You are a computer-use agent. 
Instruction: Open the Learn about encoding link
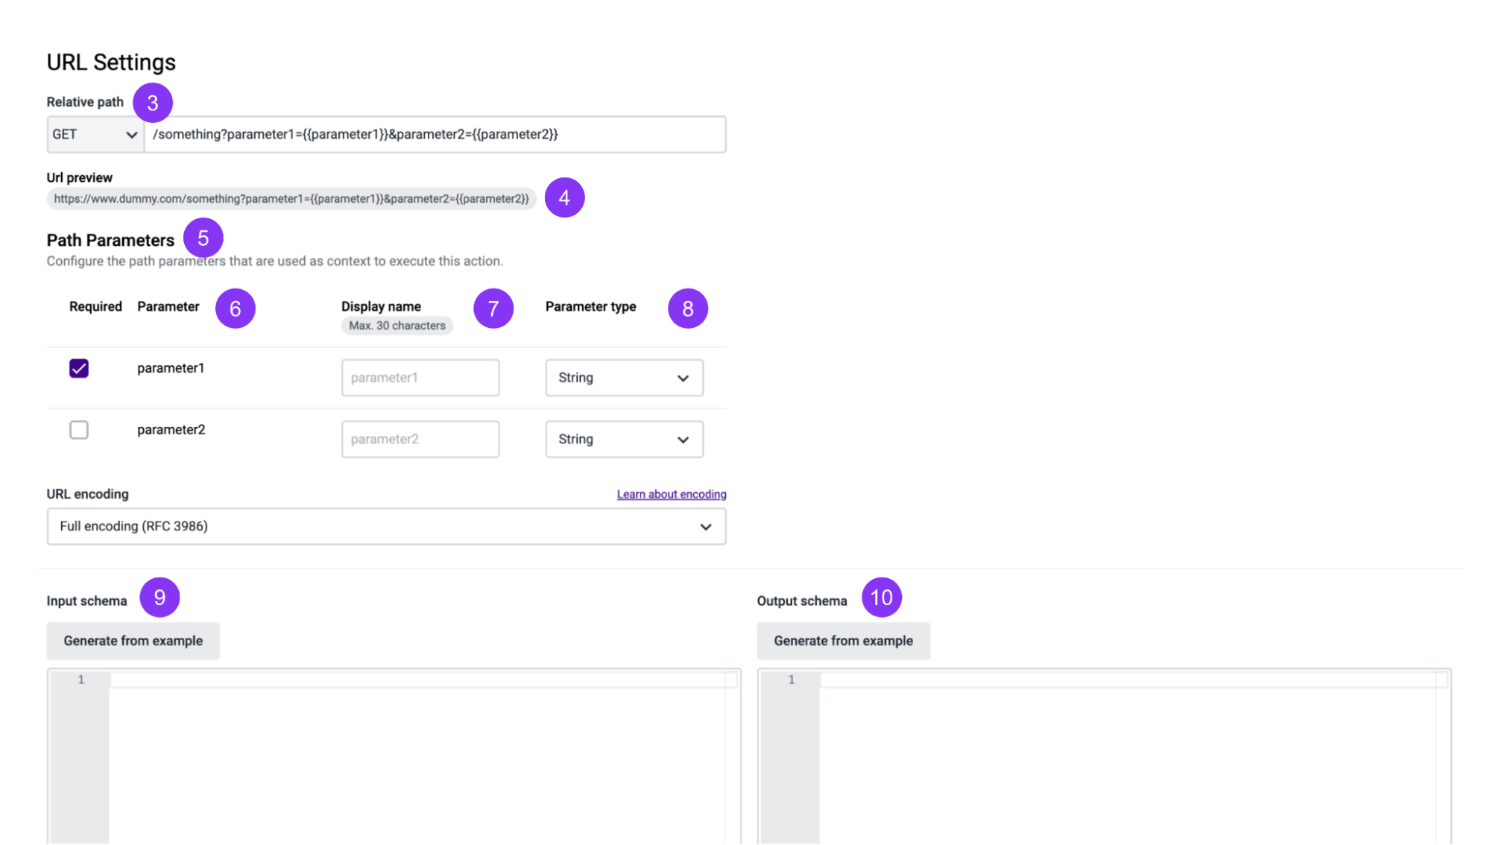pyautogui.click(x=670, y=493)
